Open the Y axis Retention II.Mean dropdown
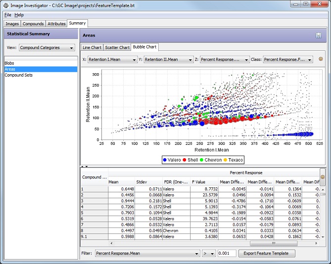 tap(168, 60)
